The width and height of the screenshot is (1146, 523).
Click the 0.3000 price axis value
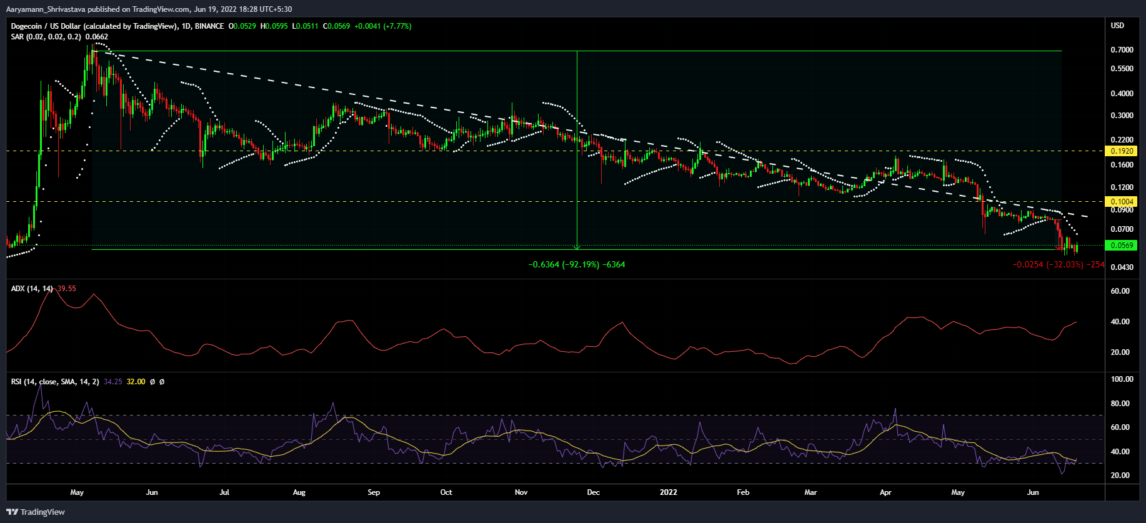coord(1122,116)
